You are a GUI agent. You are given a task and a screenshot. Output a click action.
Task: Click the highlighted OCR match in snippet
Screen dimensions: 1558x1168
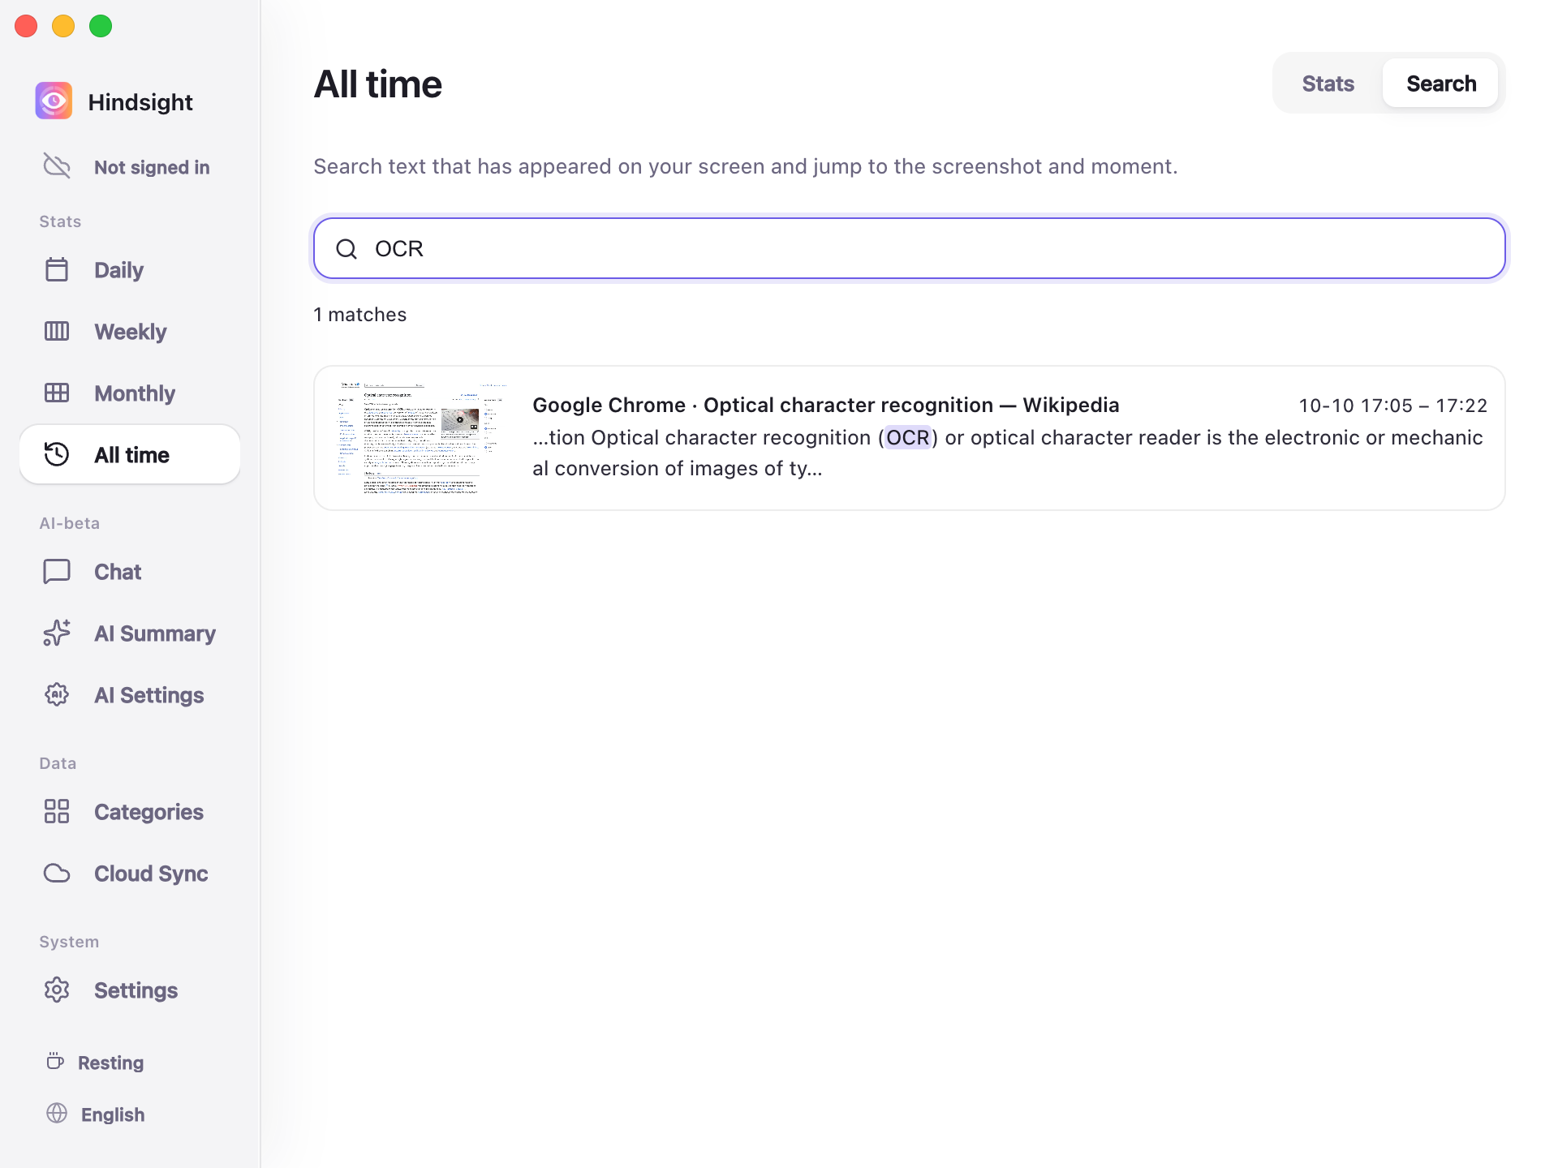click(x=907, y=438)
